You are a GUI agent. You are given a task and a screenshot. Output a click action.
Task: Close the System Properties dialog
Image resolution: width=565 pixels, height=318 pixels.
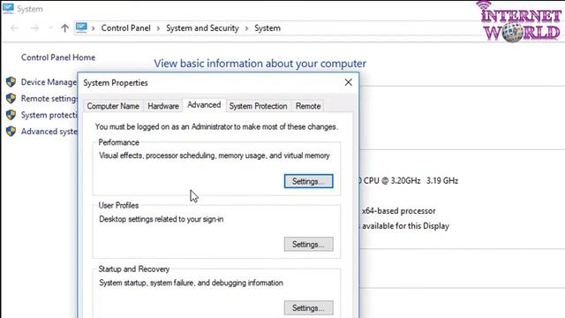click(x=348, y=82)
